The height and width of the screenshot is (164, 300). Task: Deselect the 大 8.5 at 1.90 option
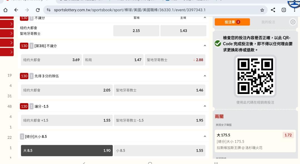67,151
